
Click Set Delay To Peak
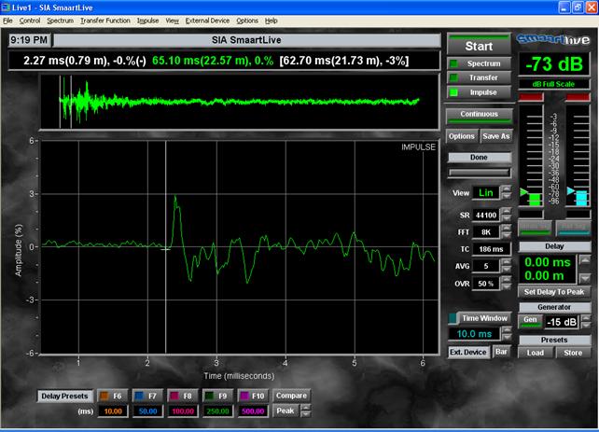click(x=554, y=292)
